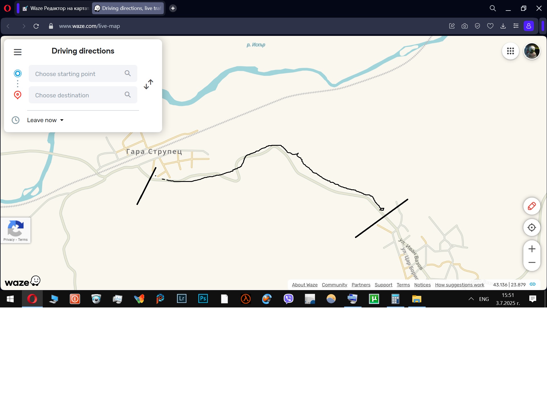Switch ENG input language
Image resolution: width=547 pixels, height=394 pixels.
484,299
